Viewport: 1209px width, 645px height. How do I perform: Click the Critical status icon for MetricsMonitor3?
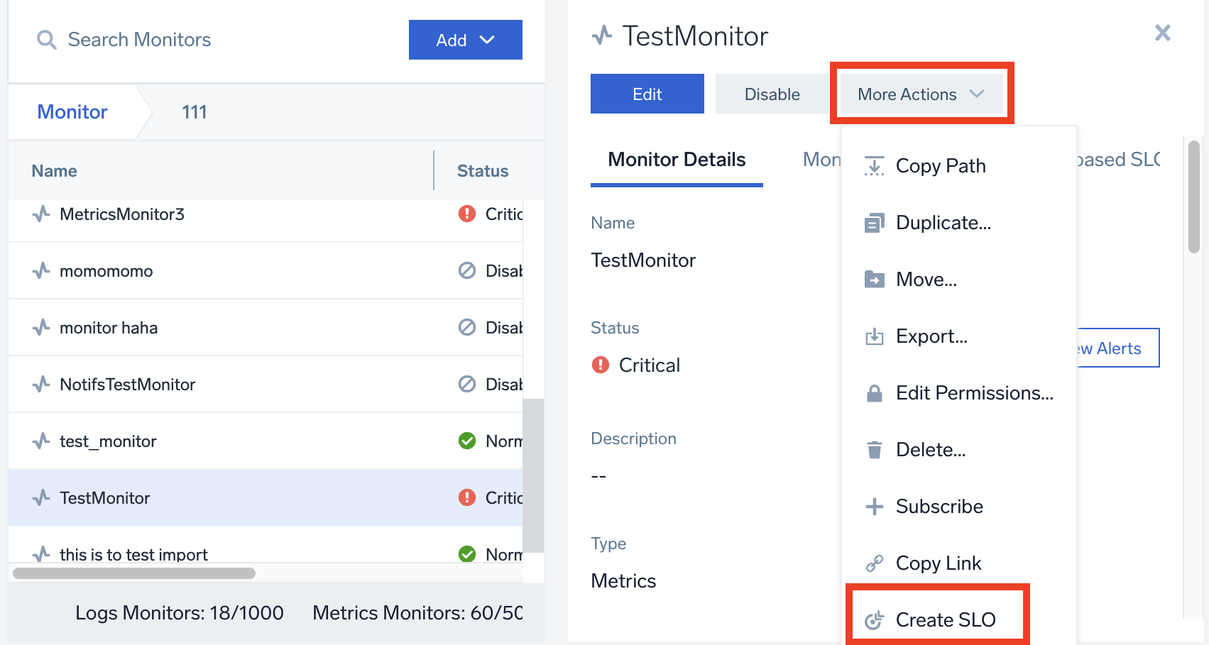[466, 214]
